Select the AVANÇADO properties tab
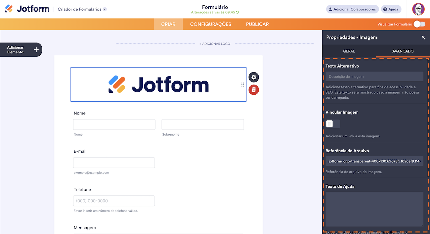Viewport: 430px width, 234px height. [403, 51]
